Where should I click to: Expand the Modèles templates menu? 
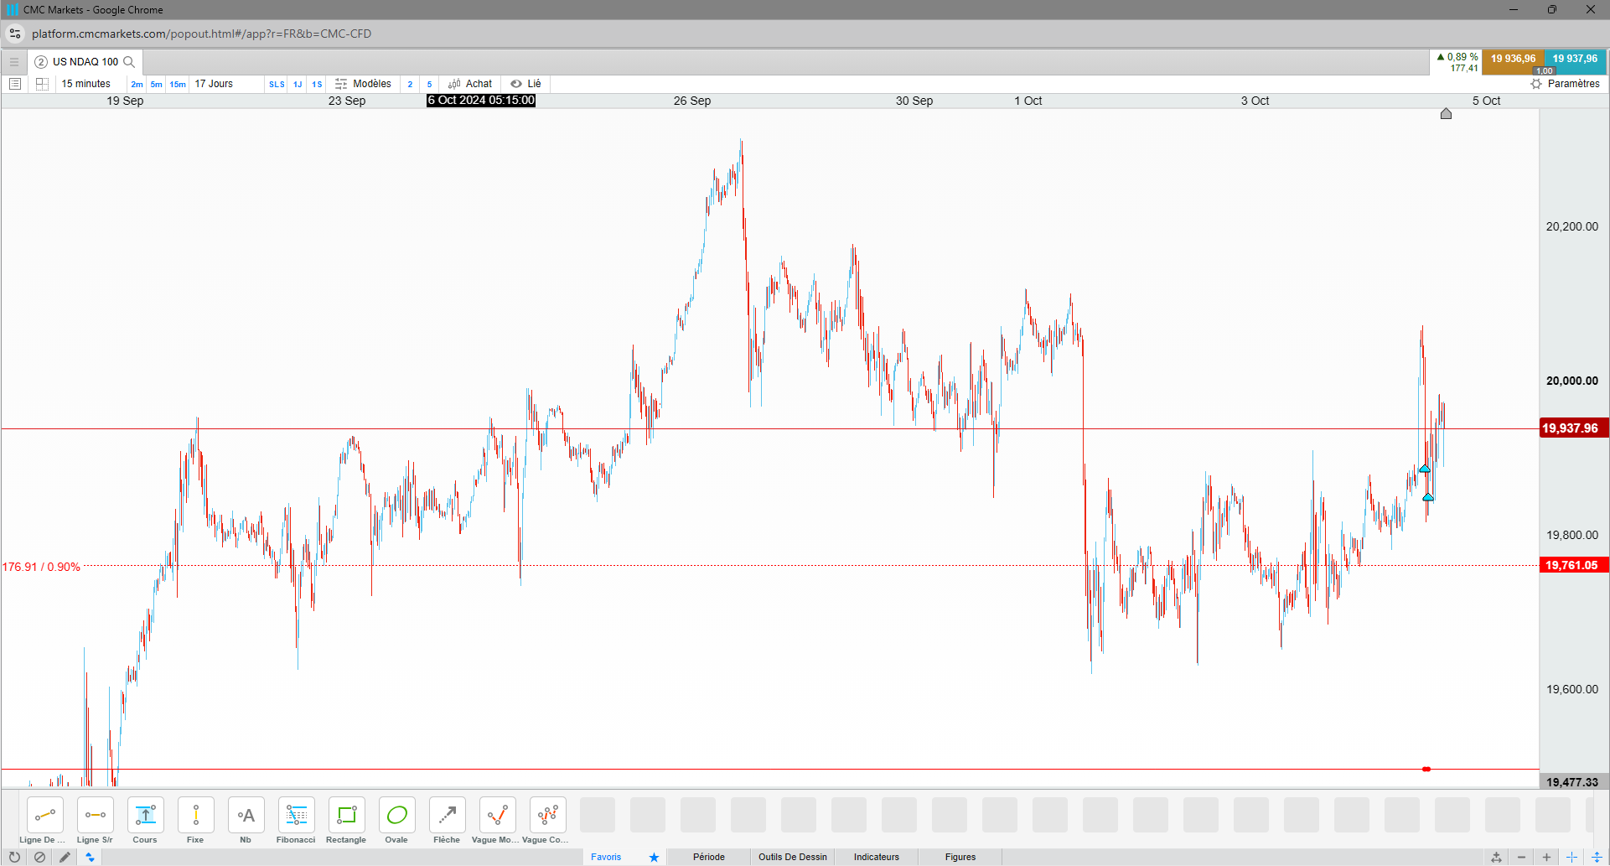[363, 84]
